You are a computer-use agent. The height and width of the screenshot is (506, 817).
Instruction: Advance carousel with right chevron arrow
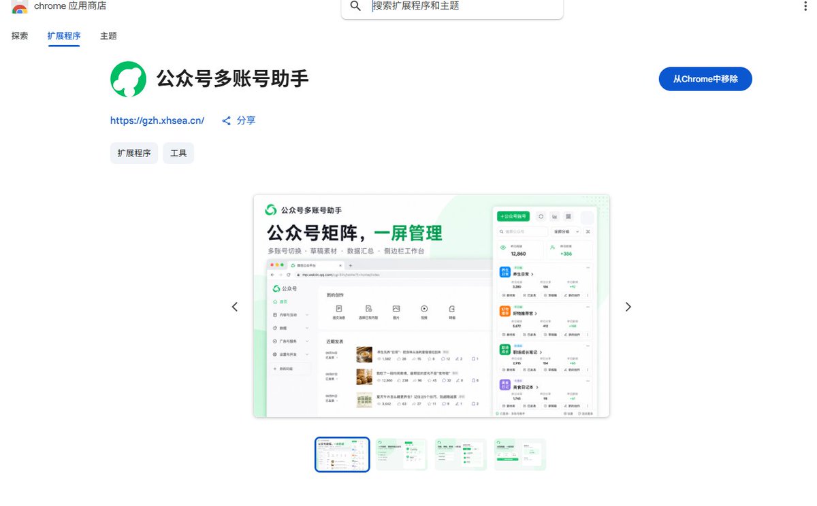628,307
